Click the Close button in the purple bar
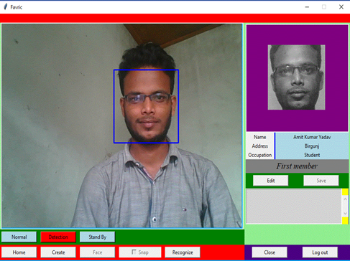The width and height of the screenshot is (350, 261). coord(270,252)
